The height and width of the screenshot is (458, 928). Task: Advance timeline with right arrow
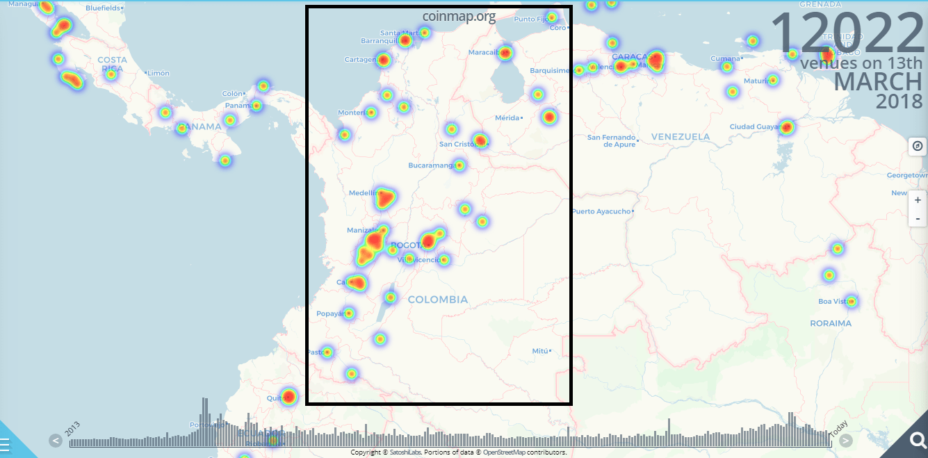coord(845,440)
